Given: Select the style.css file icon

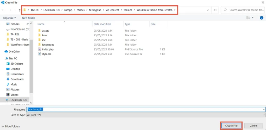Looking at the screenshot, I should (39, 54).
